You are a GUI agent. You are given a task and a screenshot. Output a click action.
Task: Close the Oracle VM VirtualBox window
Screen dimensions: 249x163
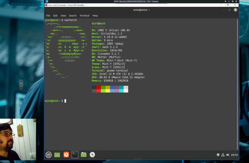click(x=235, y=5)
